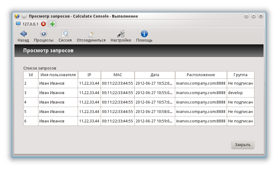Click the Группа column header

[x=240, y=75]
